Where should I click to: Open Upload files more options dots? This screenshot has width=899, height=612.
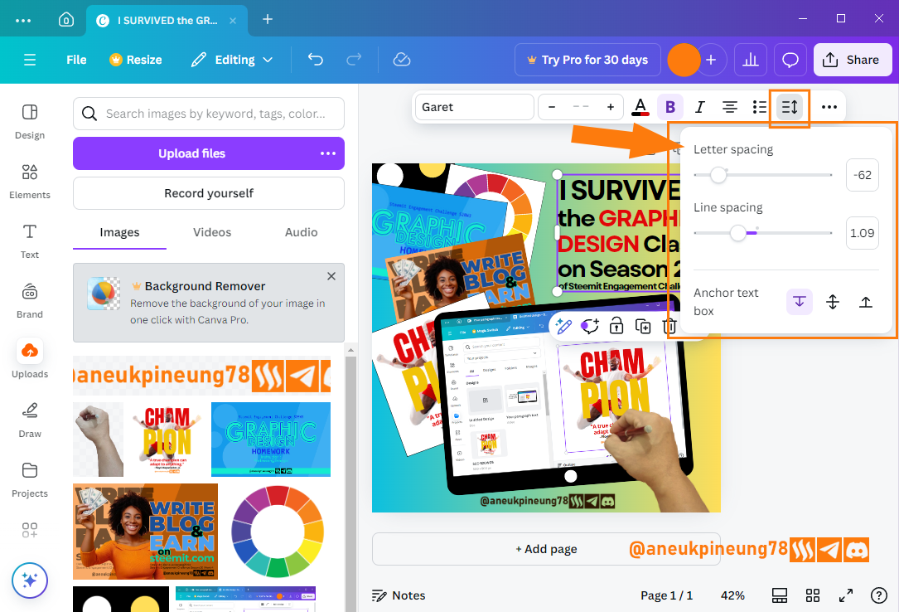pyautogui.click(x=328, y=153)
